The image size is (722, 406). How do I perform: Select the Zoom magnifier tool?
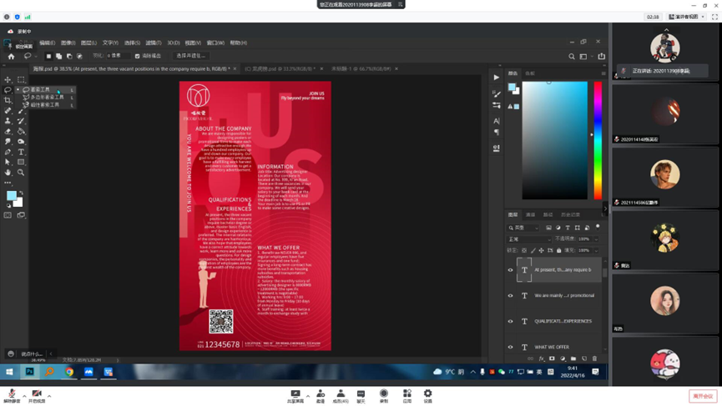(x=21, y=173)
